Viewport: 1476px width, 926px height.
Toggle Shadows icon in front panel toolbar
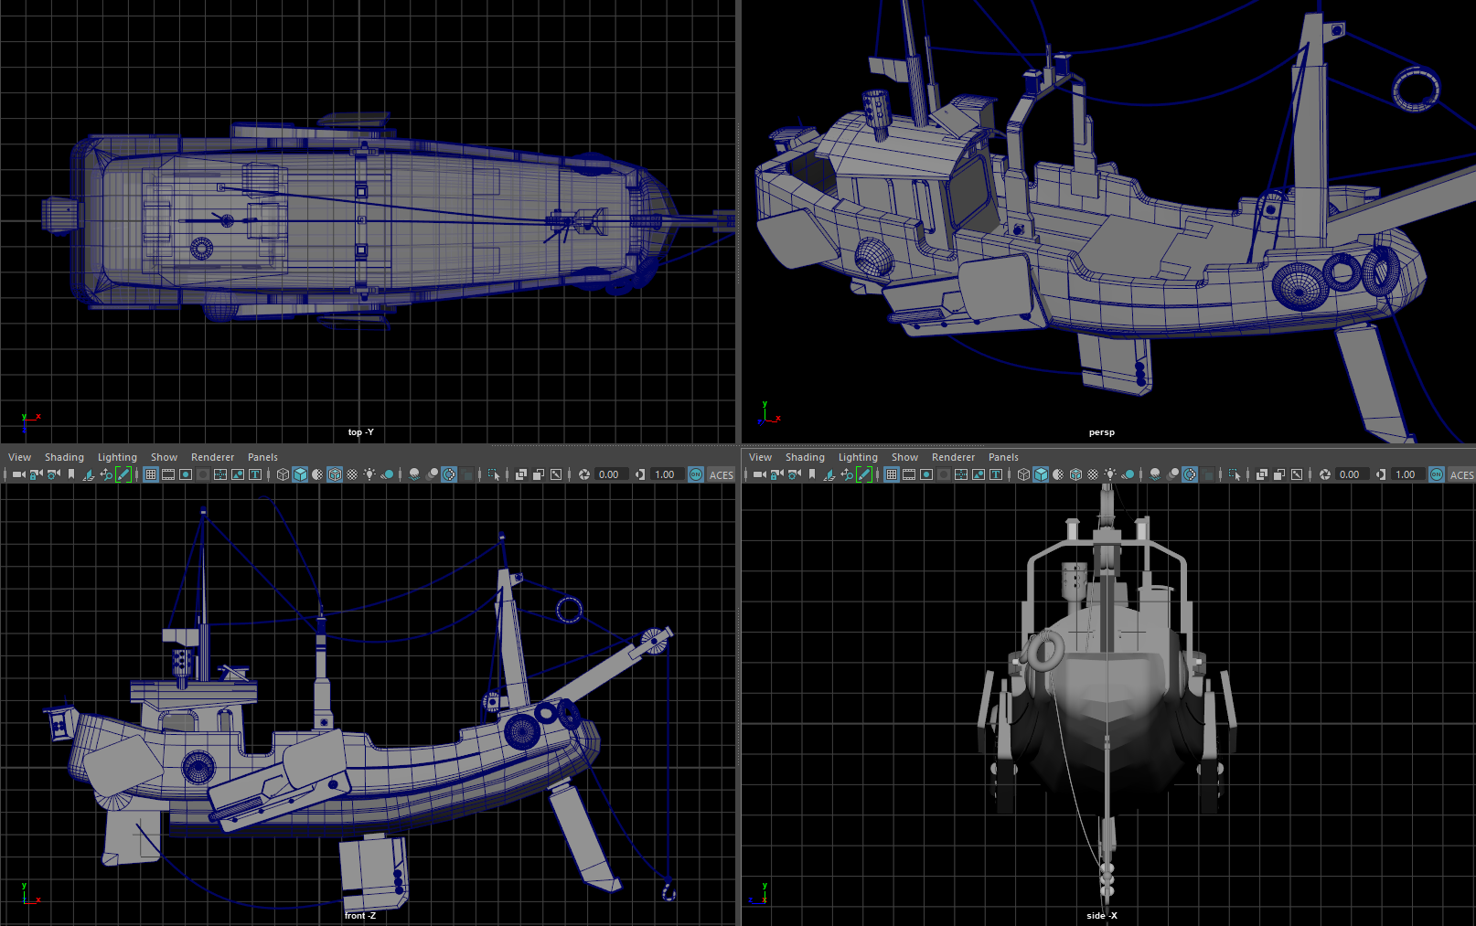[x=387, y=474]
